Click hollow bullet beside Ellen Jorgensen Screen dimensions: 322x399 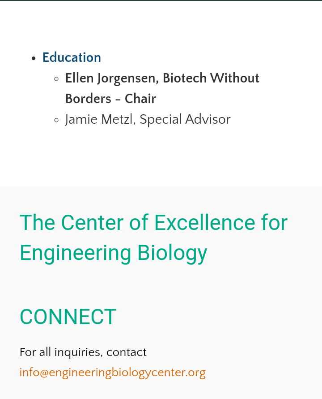coord(56,79)
